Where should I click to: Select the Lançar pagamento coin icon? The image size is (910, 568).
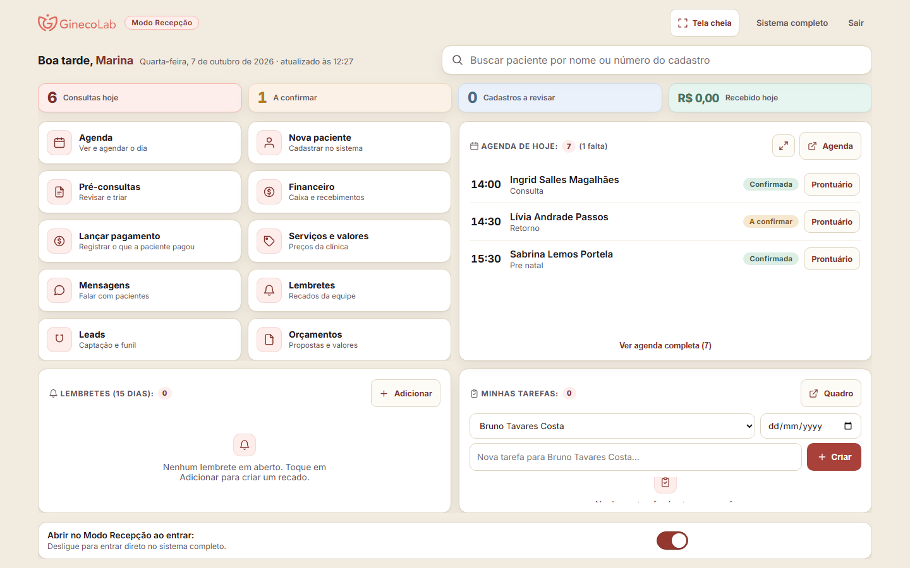59,241
